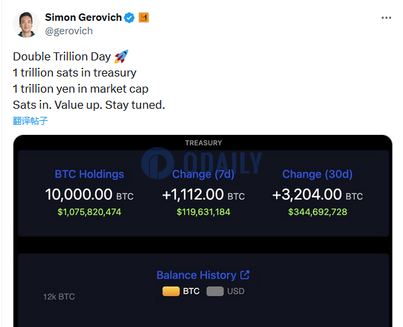Select the Change (30d) heading
The width and height of the screenshot is (403, 327).
318,174
